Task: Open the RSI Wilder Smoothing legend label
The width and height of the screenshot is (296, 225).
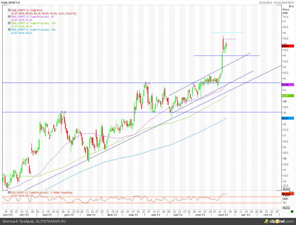Action: (41, 192)
